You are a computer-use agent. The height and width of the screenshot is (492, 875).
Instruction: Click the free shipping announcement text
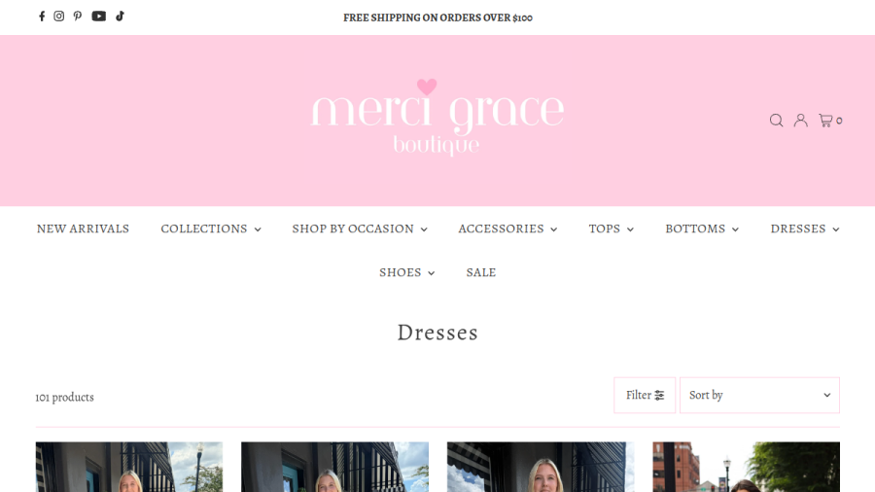pos(437,18)
